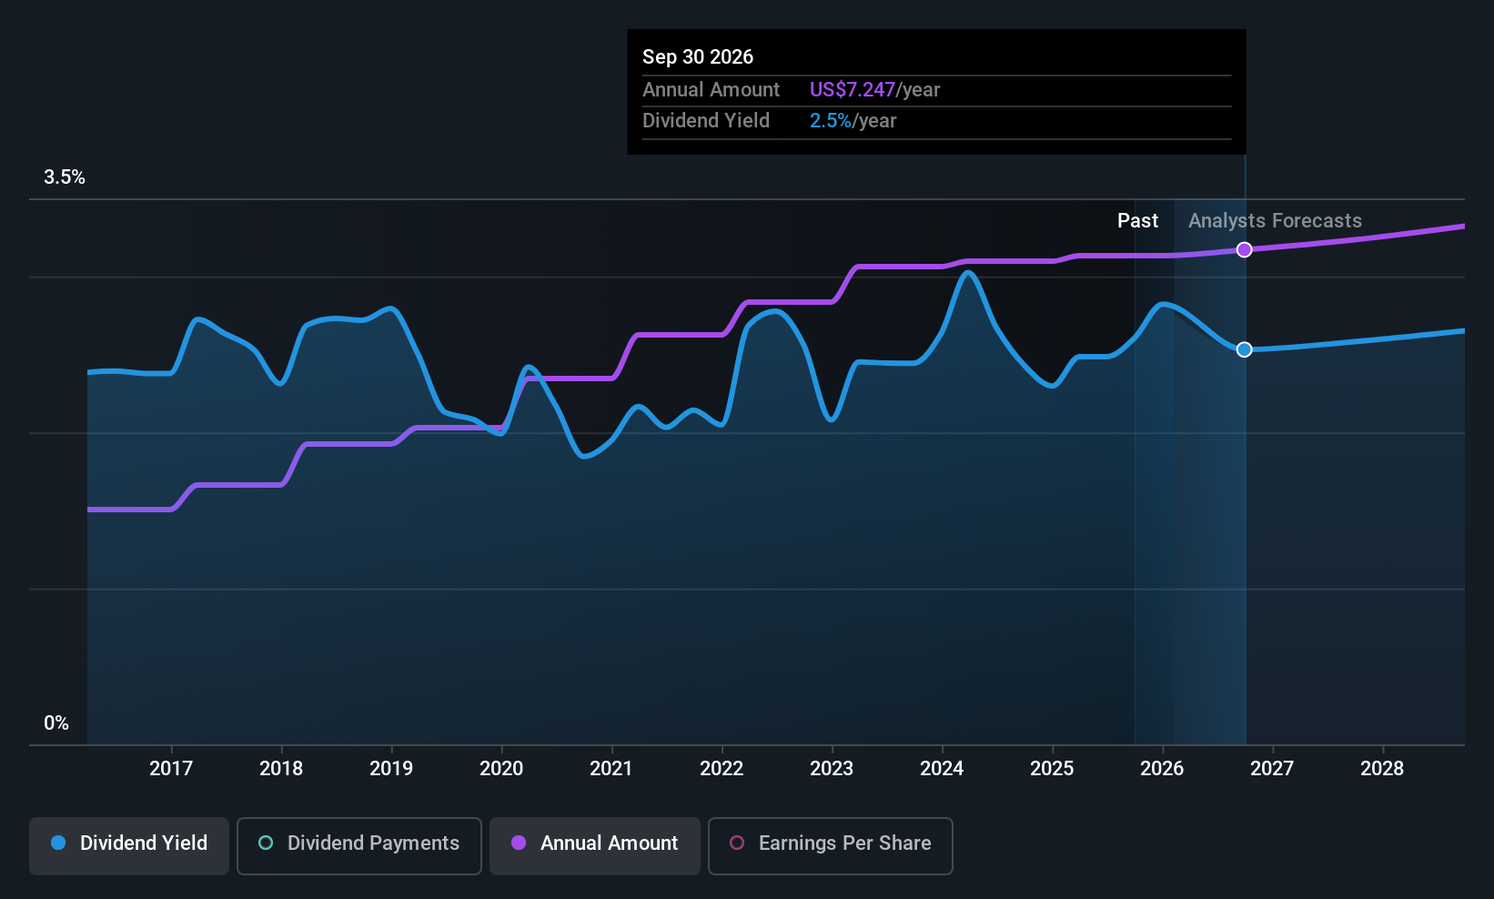Image resolution: width=1494 pixels, height=899 pixels.
Task: Click the Sep 30 2026 tooltip date
Action: [698, 56]
